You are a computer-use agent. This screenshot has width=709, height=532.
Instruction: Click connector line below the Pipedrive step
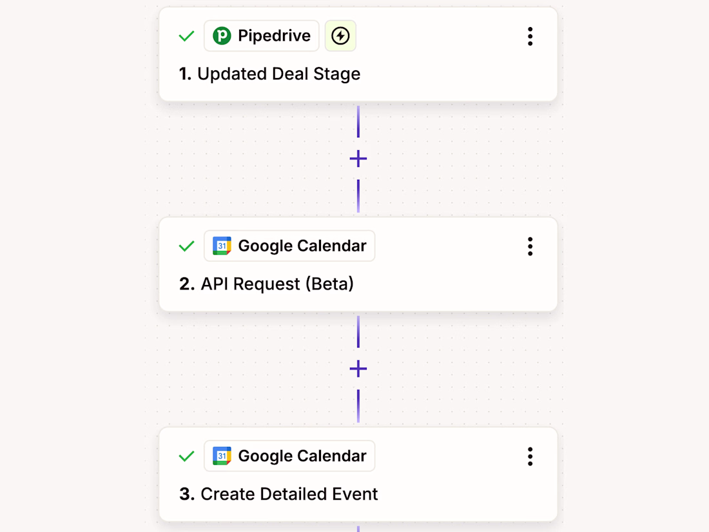(x=358, y=122)
